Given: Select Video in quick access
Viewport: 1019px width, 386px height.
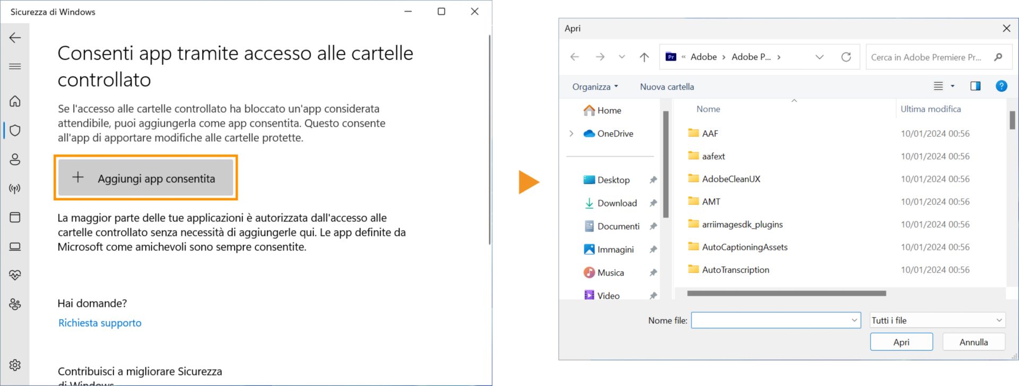Looking at the screenshot, I should click(602, 295).
